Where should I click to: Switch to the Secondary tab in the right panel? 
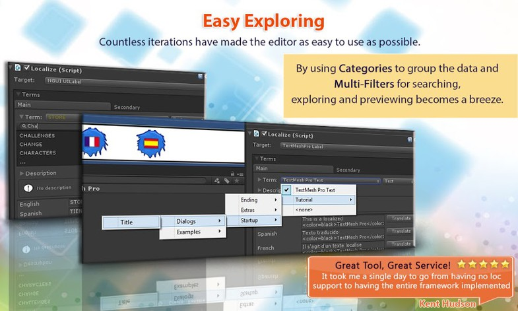coord(348,170)
